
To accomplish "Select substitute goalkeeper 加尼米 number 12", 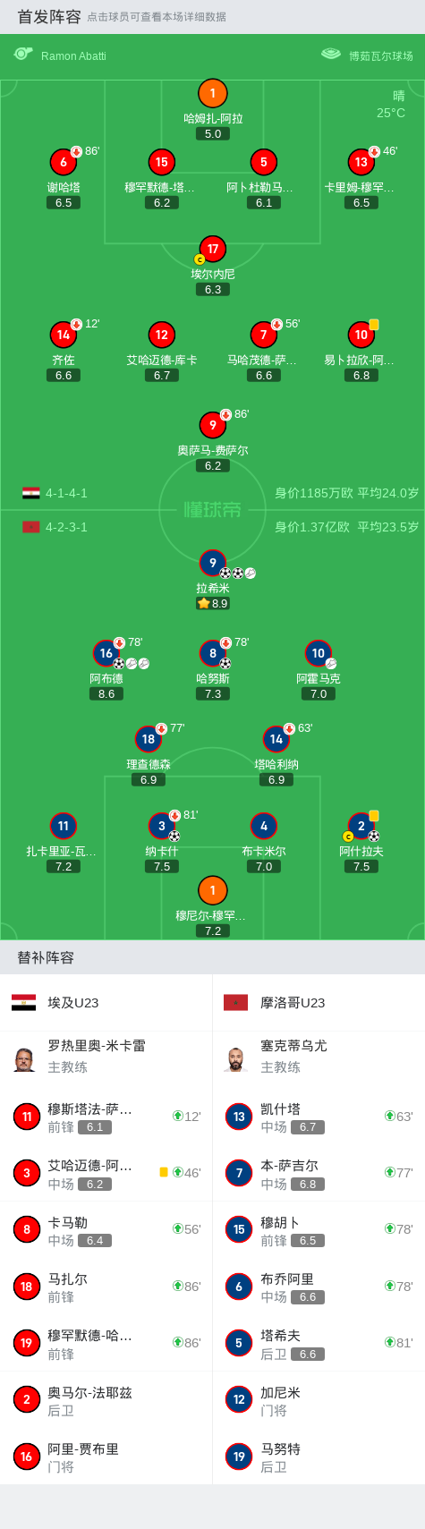I will (x=319, y=1400).
